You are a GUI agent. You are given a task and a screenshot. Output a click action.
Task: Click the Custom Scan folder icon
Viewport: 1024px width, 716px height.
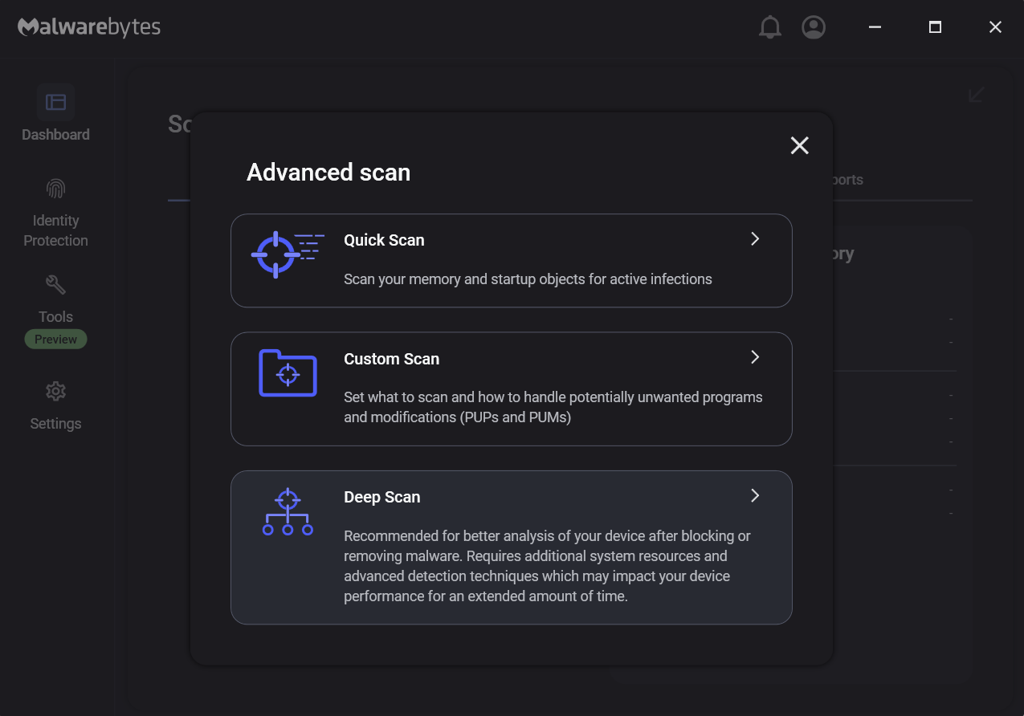coord(288,372)
